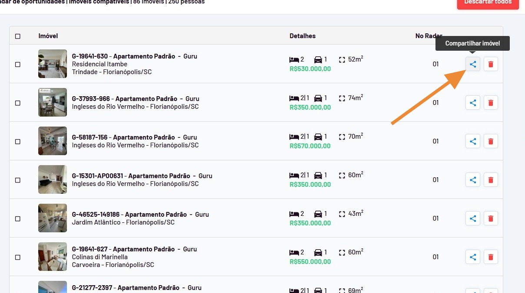Trash the G-58187-156 property row
This screenshot has width=525, height=293.
pyautogui.click(x=491, y=141)
